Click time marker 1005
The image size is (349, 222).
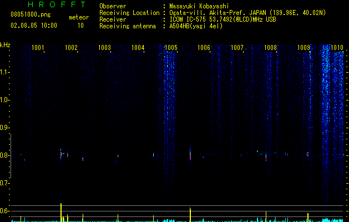(x=171, y=48)
